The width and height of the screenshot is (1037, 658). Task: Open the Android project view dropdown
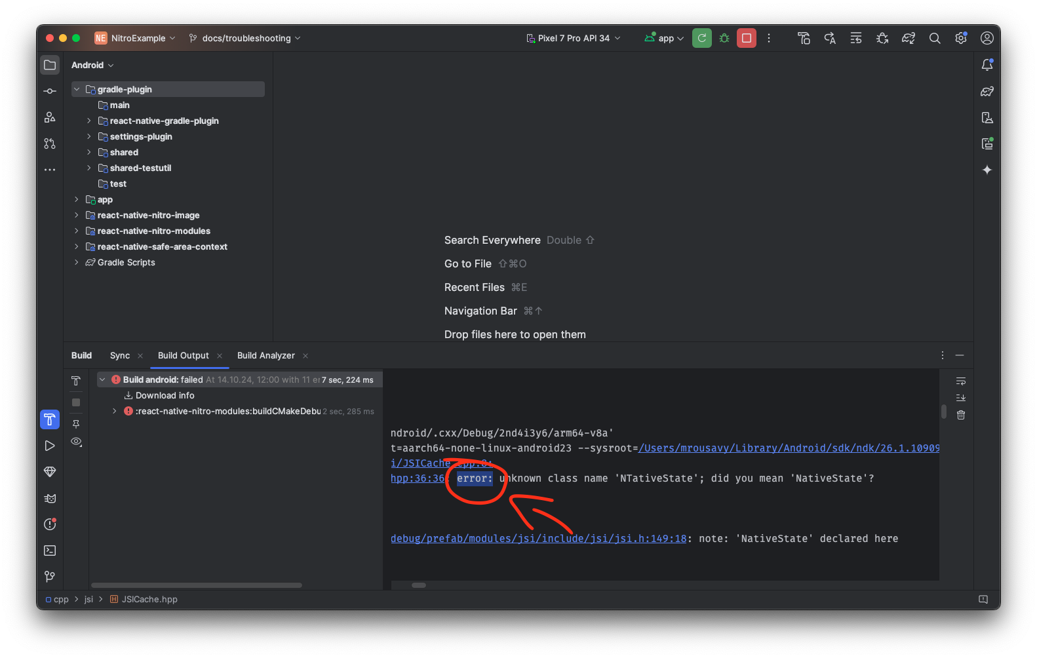pyautogui.click(x=92, y=65)
